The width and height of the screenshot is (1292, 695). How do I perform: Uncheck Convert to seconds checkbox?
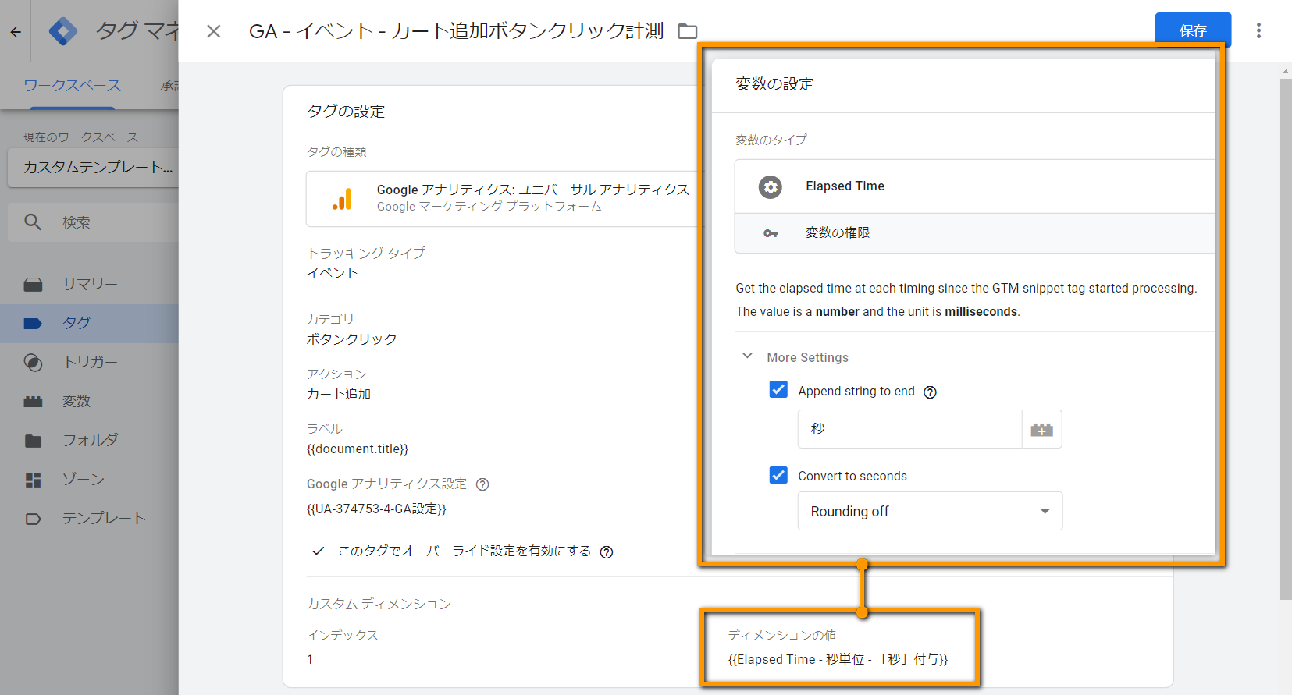click(x=778, y=475)
